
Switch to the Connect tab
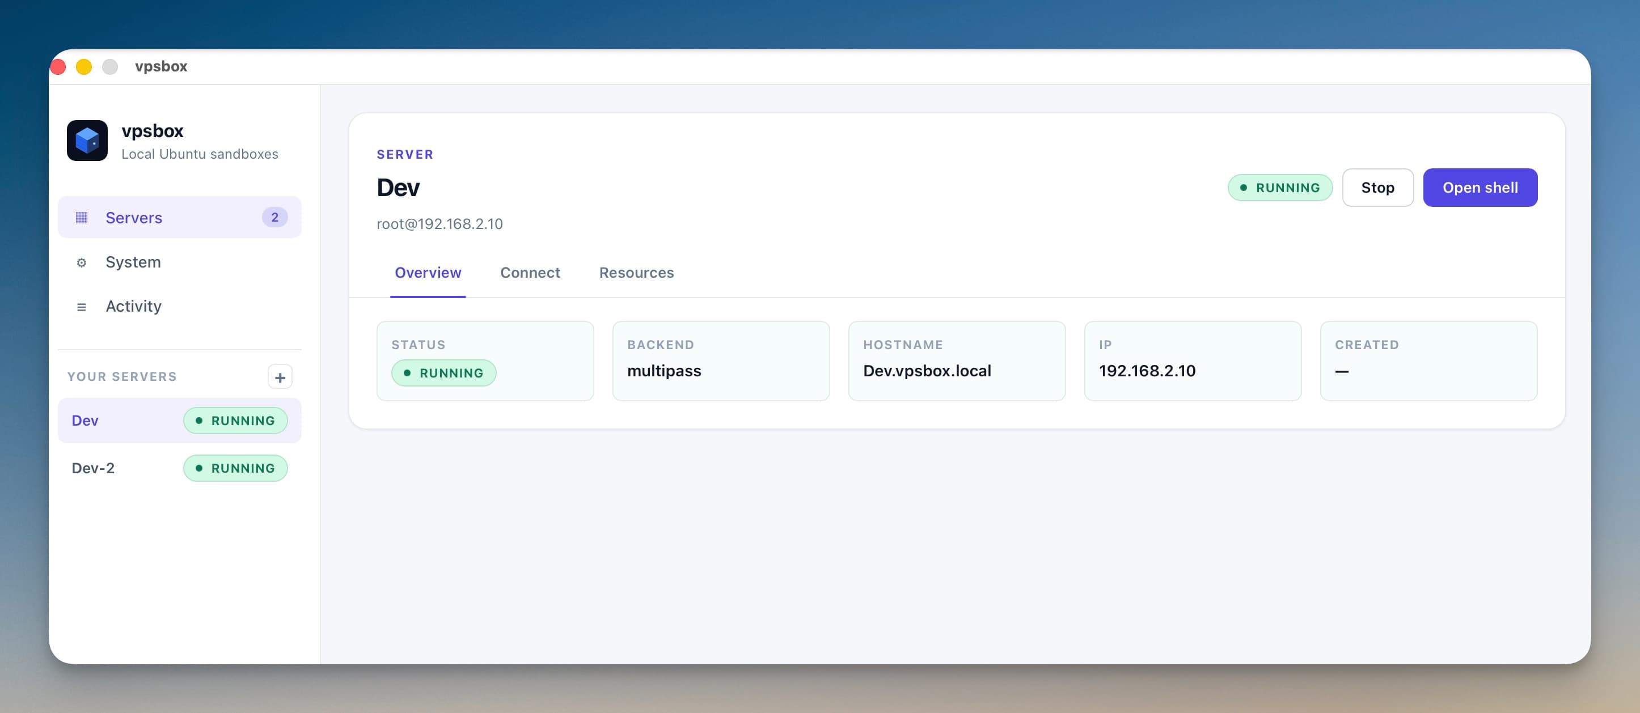tap(530, 272)
